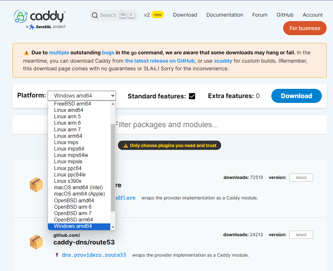Click the warning triangle in the notice banner

tap(27, 52)
